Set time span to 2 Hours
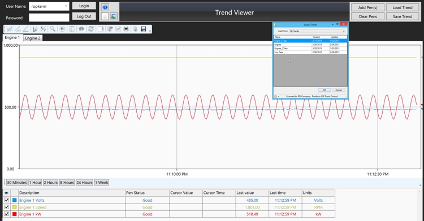 pos(50,183)
